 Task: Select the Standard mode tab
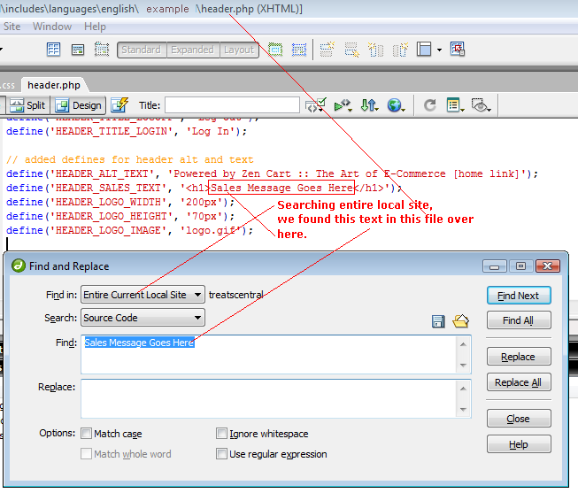pyautogui.click(x=142, y=50)
